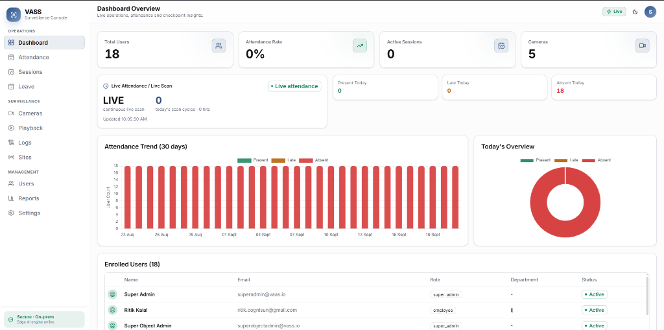The height and width of the screenshot is (330, 664).
Task: Open the Leave sidebar page
Action: [44, 86]
